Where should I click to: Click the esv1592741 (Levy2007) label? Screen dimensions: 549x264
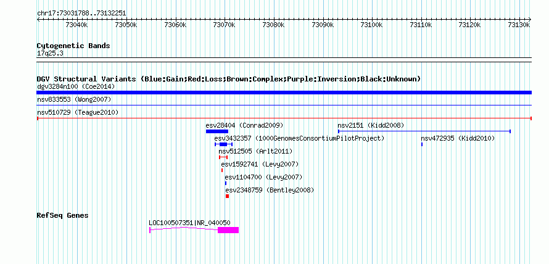pyautogui.click(x=260, y=164)
